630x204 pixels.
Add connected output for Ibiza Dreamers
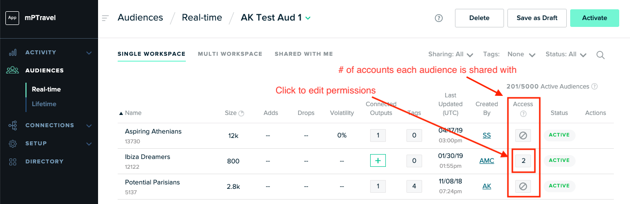378,160
